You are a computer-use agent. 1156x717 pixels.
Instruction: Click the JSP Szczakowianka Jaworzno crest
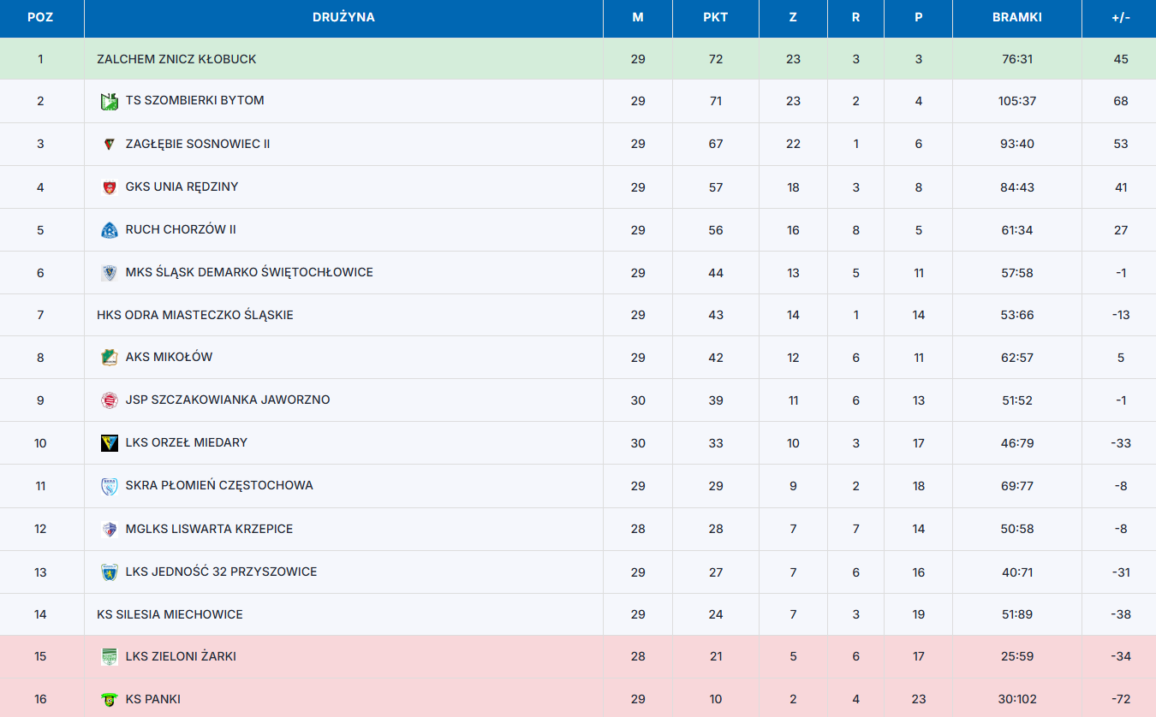tap(109, 400)
